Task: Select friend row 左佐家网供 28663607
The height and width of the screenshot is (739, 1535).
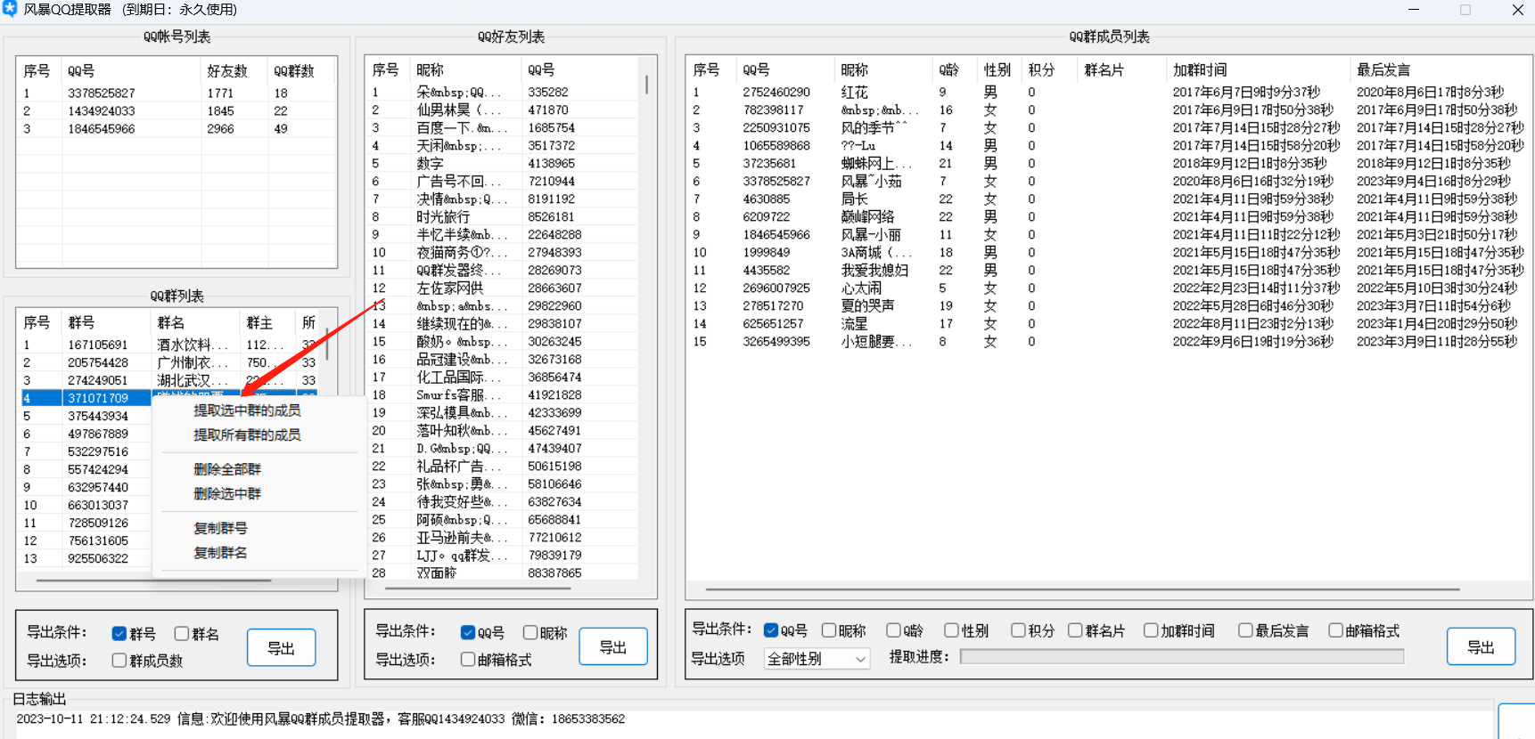Action: coord(503,288)
